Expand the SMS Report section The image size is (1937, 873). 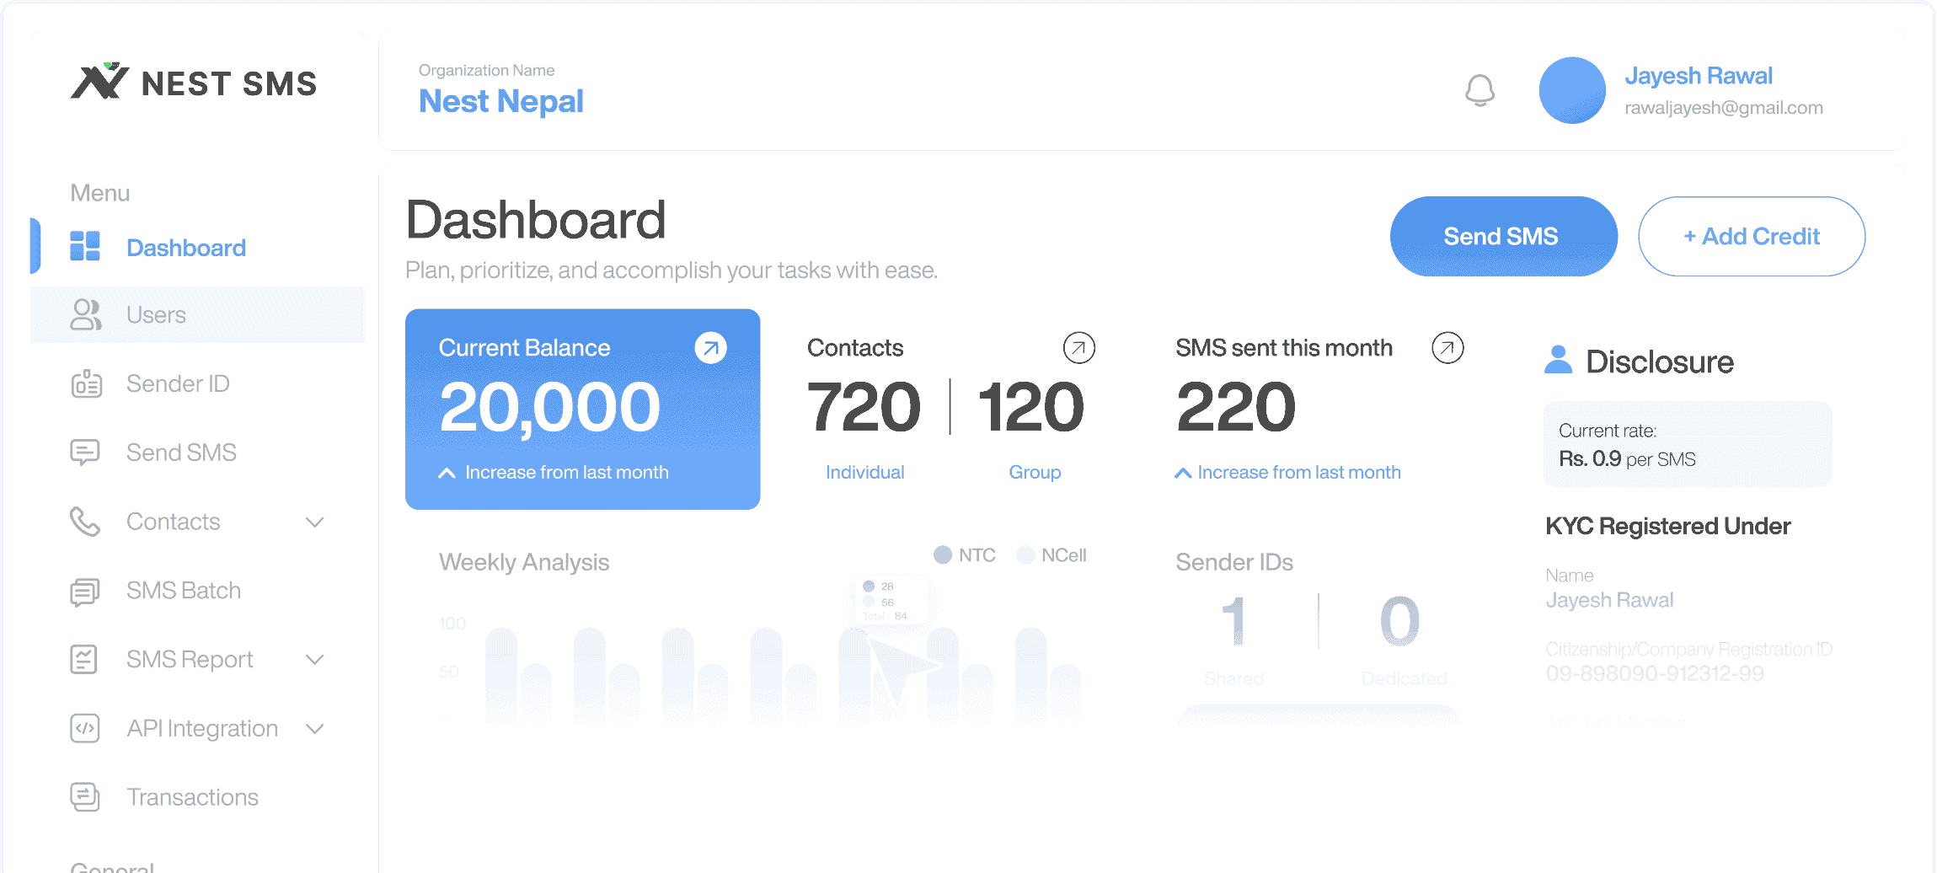click(315, 659)
